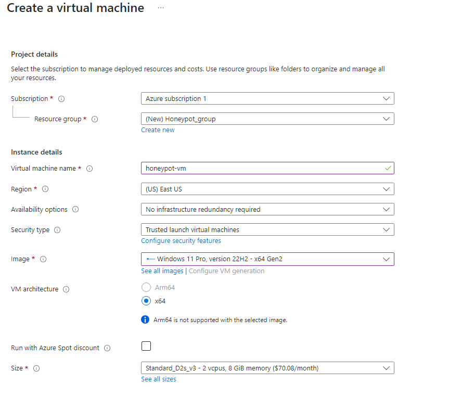The width and height of the screenshot is (449, 397).
Task: Show info tooltip for Region
Action: tap(45, 189)
